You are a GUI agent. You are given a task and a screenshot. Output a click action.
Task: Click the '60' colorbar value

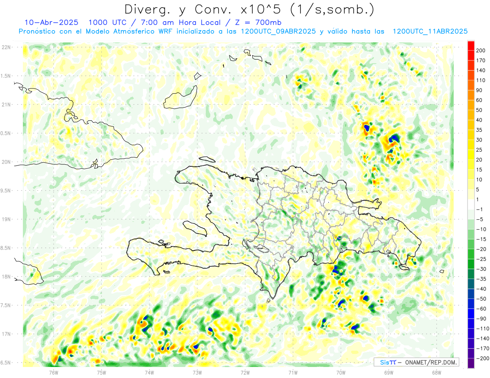479,100
